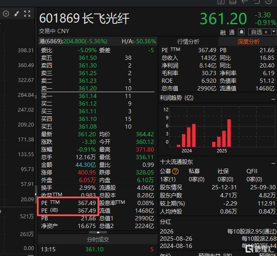The width and height of the screenshot is (277, 256).
Task: Click the 最低 value 356.11
Action: tap(145, 157)
